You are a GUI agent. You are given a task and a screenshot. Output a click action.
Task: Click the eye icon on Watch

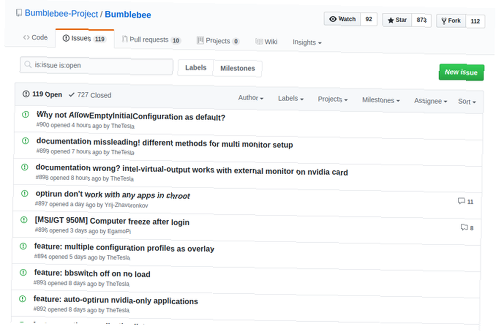coord(333,19)
